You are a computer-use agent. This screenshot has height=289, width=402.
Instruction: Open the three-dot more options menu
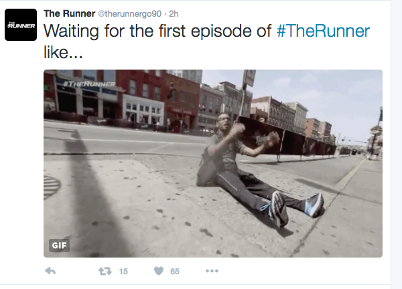coord(212,271)
